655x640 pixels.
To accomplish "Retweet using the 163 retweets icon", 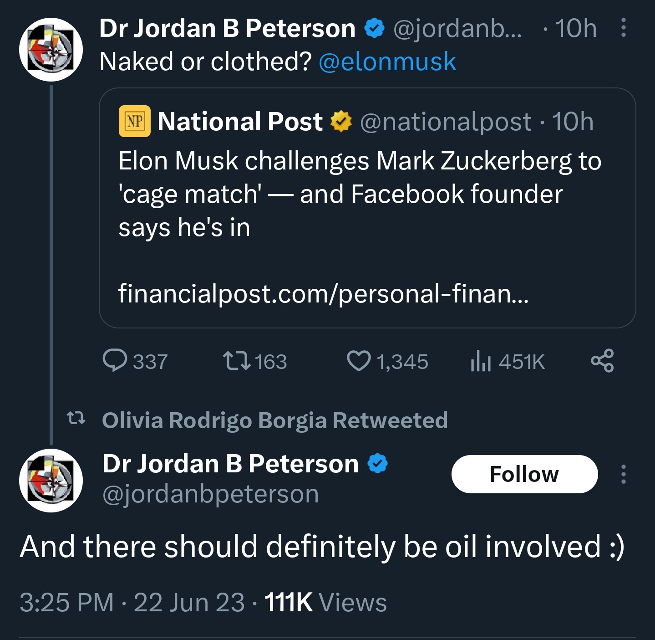I will (237, 361).
